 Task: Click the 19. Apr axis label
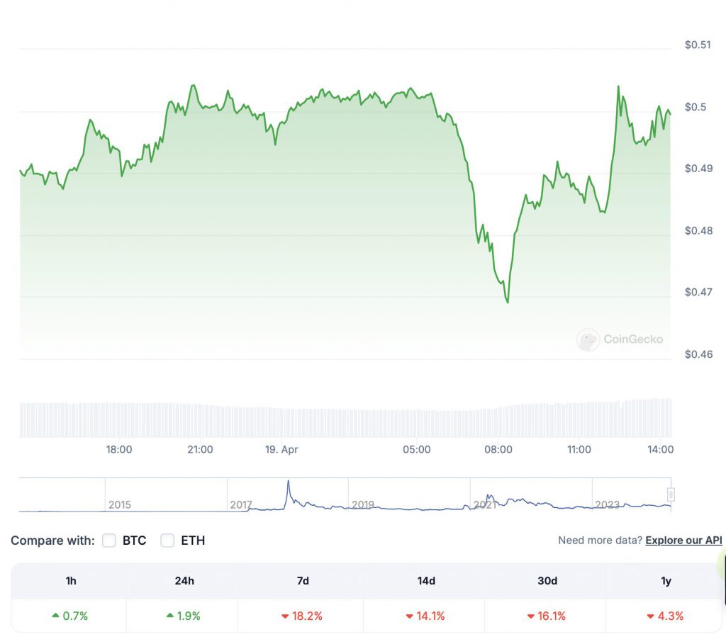click(x=281, y=449)
